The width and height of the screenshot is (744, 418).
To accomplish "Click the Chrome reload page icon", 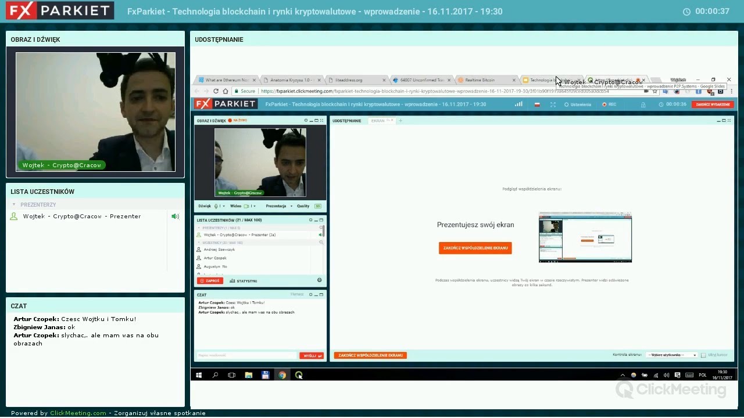I will click(x=216, y=91).
